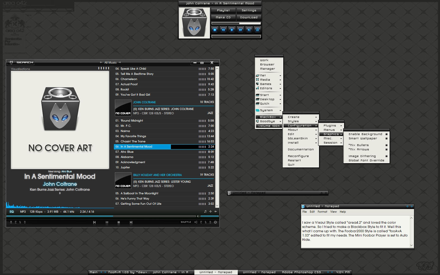Select track 06 Chameleon in playlist
Viewport: 440px width, 275px height.
click(164, 79)
